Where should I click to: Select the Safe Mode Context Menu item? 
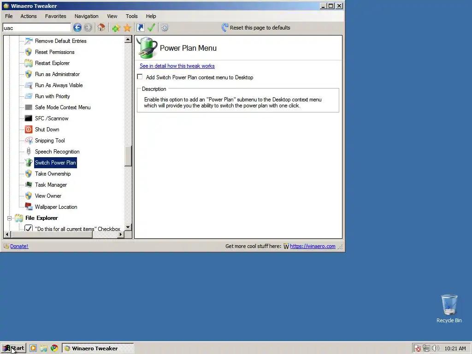pyautogui.click(x=63, y=107)
